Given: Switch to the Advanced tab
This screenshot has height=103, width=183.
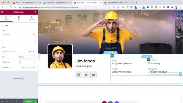Looking at the screenshot, I should click(31, 18).
